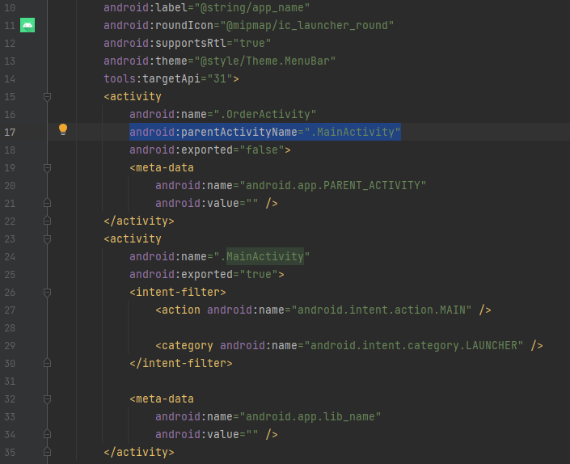
Task: Click fold end marker at line 30
Action: tap(47, 363)
